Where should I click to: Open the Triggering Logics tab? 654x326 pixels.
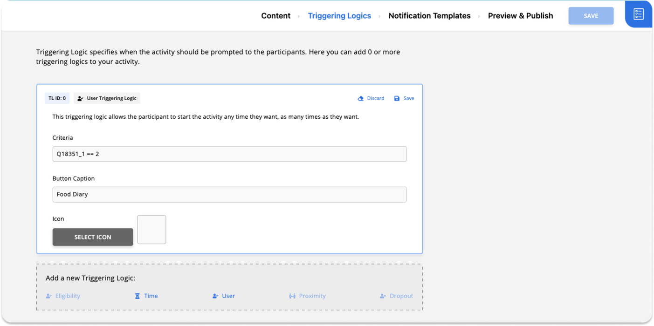[x=339, y=16]
